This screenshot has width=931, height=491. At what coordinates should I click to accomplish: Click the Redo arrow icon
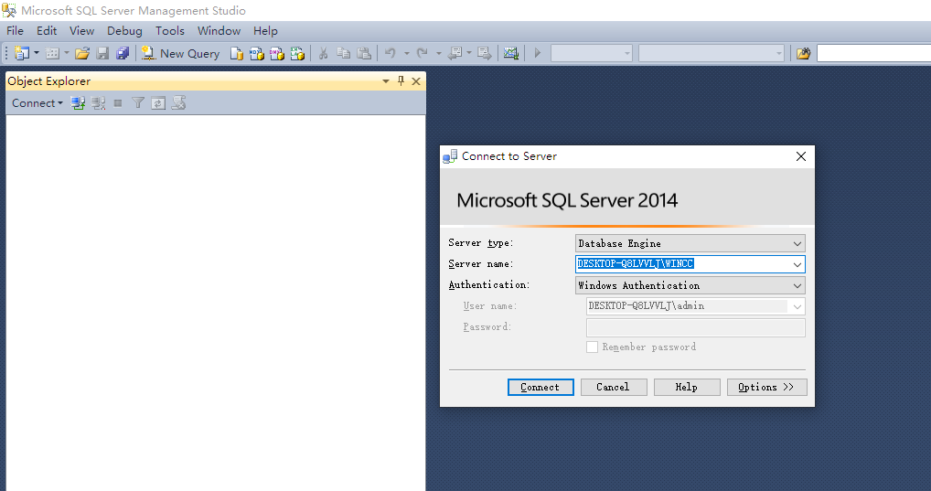(x=423, y=53)
